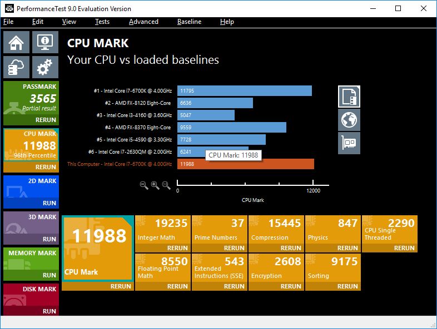Select the Extended Instructions 543 tile

(x=220, y=268)
